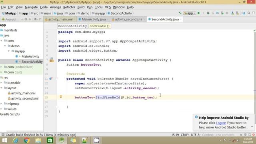Click tool windows quick access icon at bottom-left
Screen dimensions: 256x144
click(3, 135)
